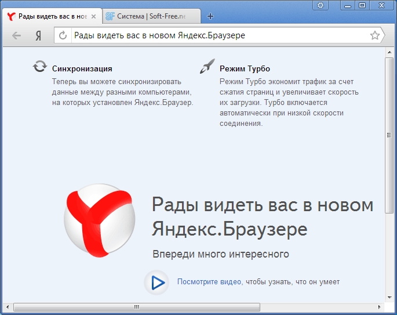Minimize the browser window
This screenshot has height=315, width=397.
[348, 5]
